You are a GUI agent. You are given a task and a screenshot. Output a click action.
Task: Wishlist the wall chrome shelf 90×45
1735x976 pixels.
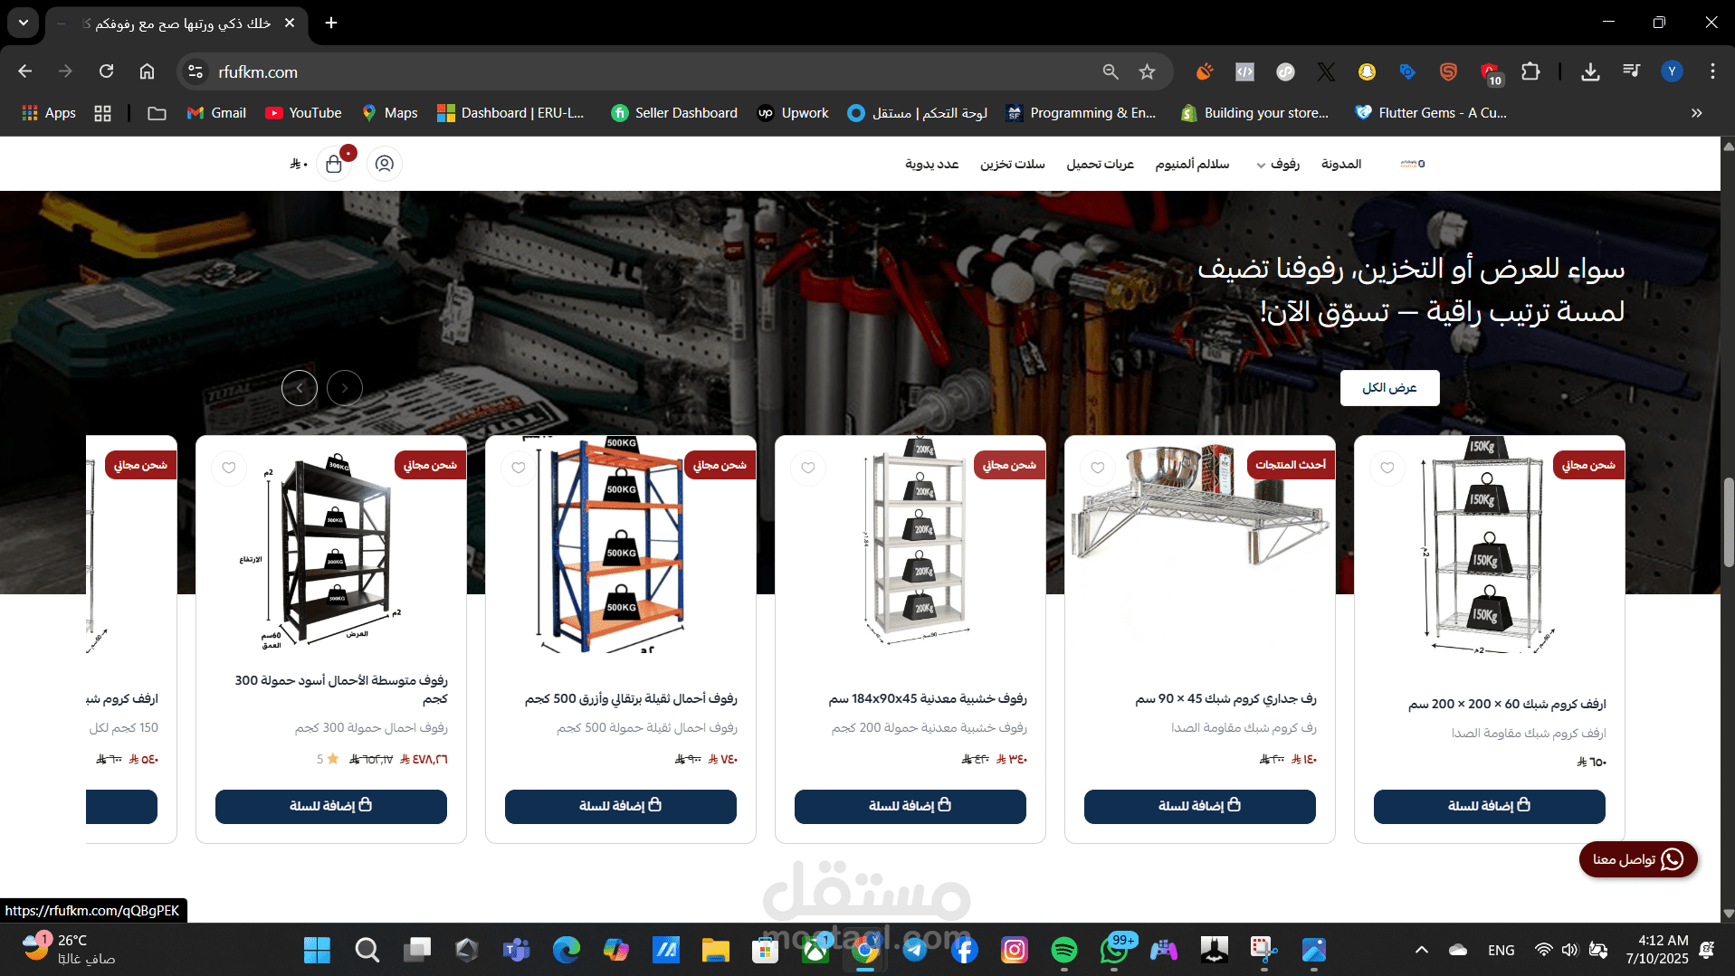click(x=1098, y=468)
